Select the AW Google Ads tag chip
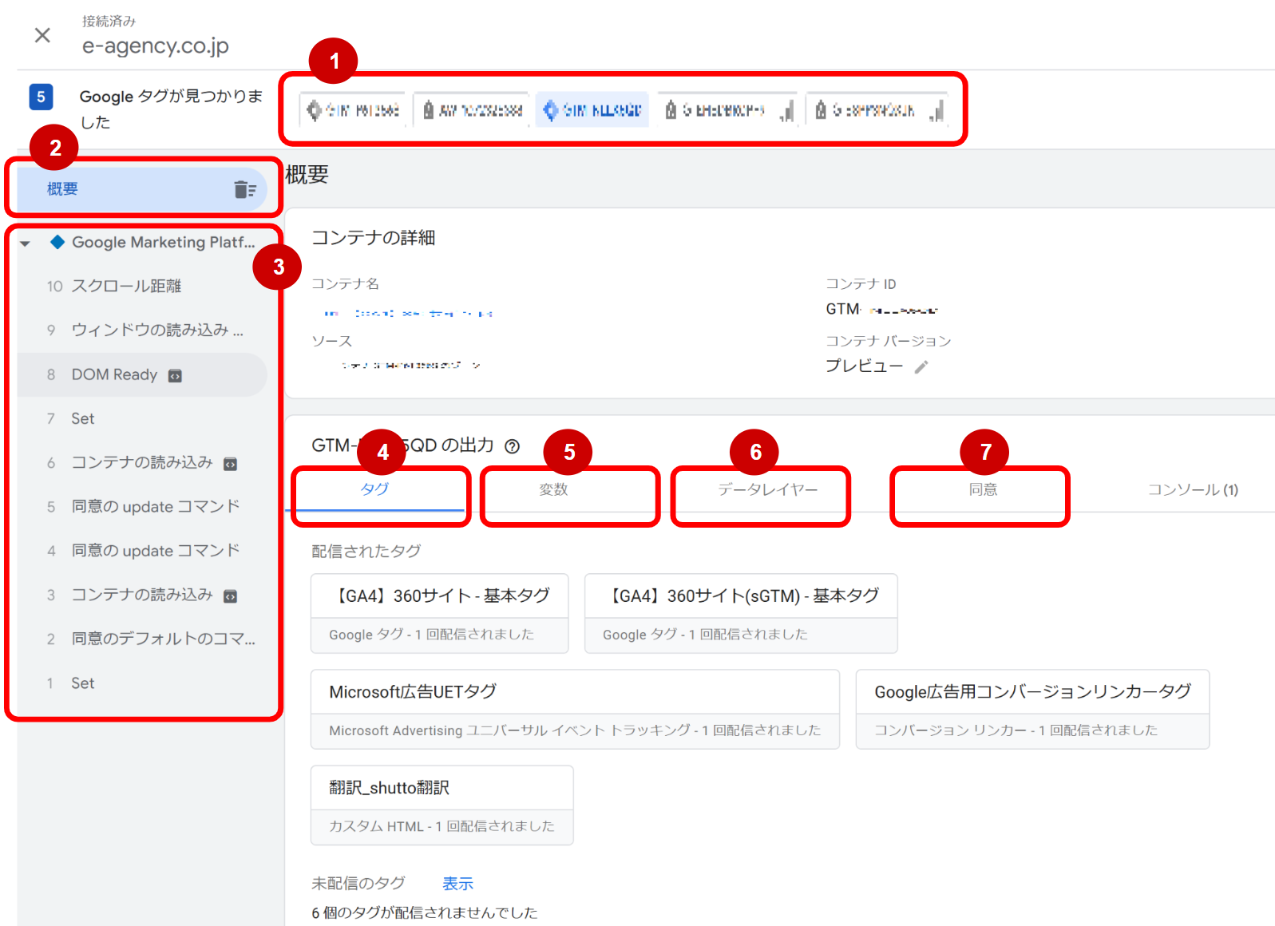 coord(472,110)
